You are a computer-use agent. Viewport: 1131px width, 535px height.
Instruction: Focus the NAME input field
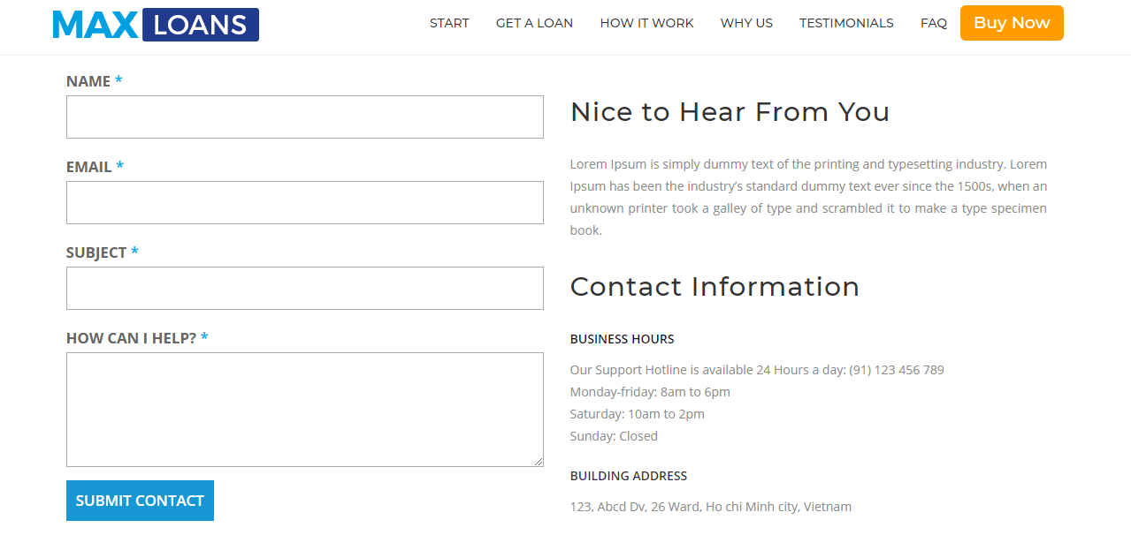(305, 117)
